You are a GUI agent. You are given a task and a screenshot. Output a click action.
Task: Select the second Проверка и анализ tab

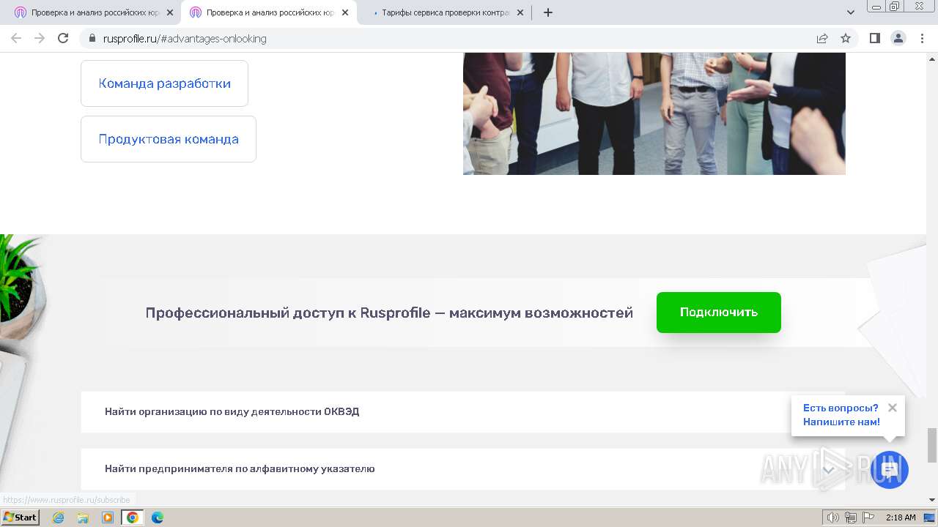coord(269,12)
